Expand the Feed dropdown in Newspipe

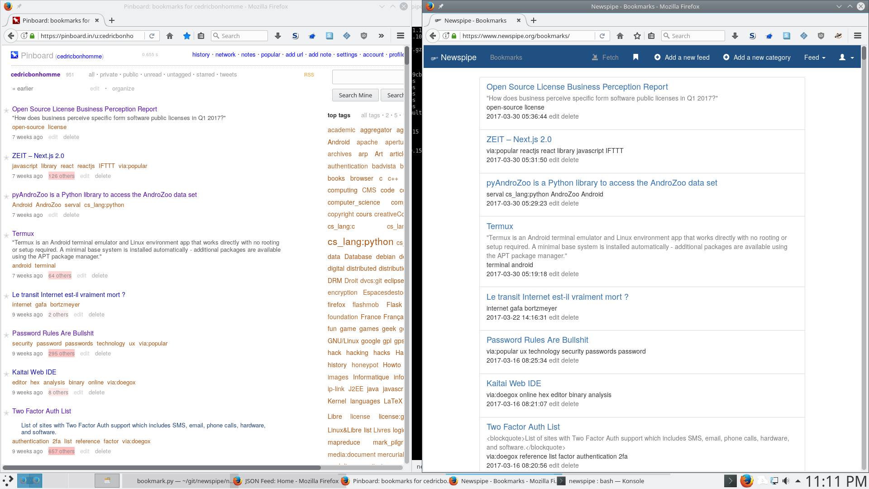(x=814, y=58)
